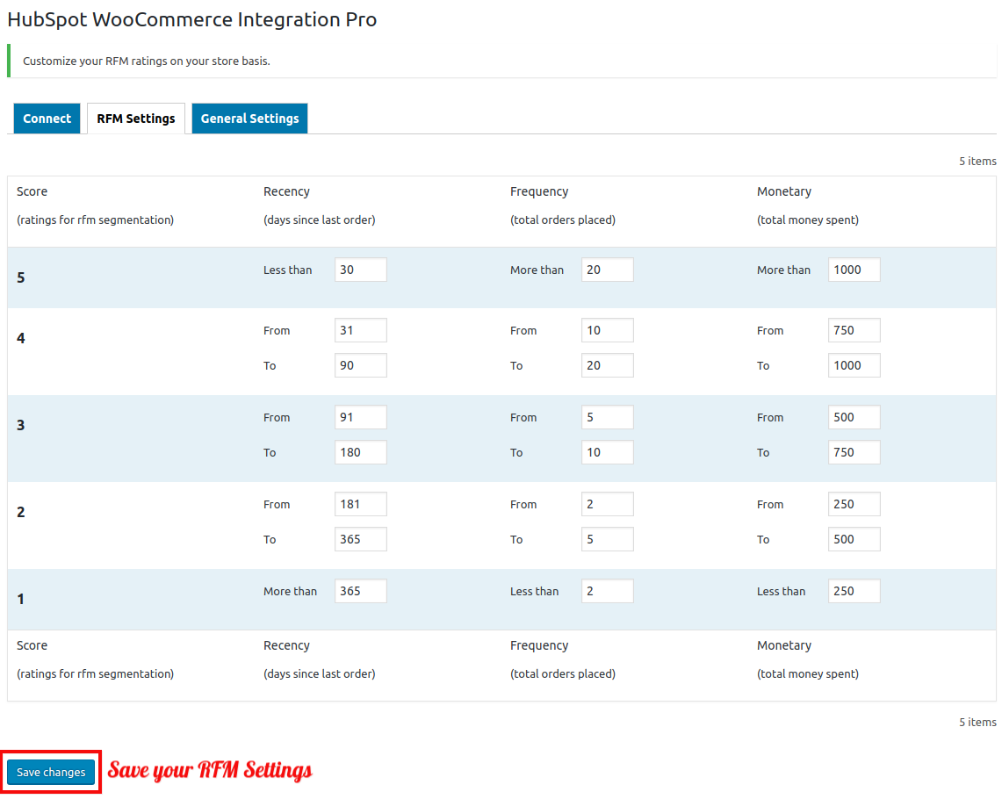Image resolution: width=1002 pixels, height=799 pixels.
Task: Focus score 4 Monetary From field
Action: click(x=854, y=330)
